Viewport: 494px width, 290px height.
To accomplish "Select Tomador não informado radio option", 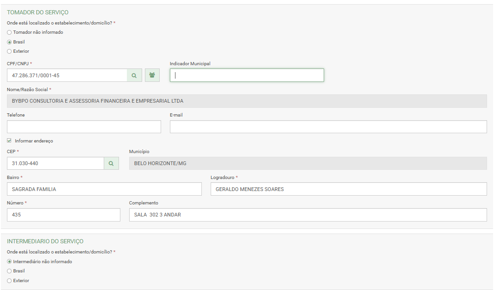I will [9, 32].
